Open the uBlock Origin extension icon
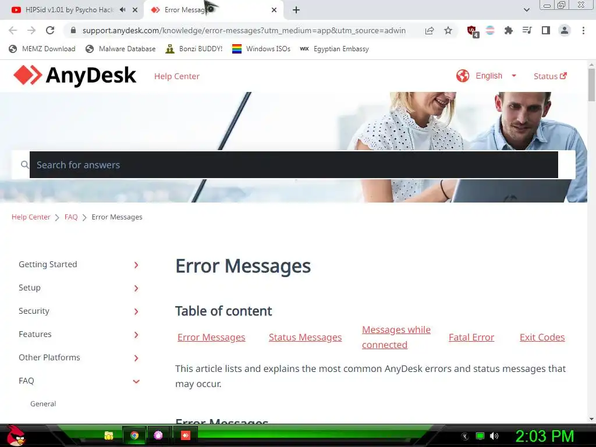Viewport: 596px width, 447px height. pos(473,31)
